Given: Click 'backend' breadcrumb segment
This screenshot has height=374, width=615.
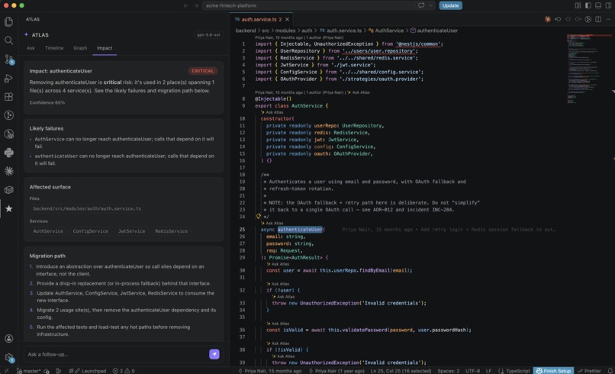Looking at the screenshot, I should [x=246, y=31].
